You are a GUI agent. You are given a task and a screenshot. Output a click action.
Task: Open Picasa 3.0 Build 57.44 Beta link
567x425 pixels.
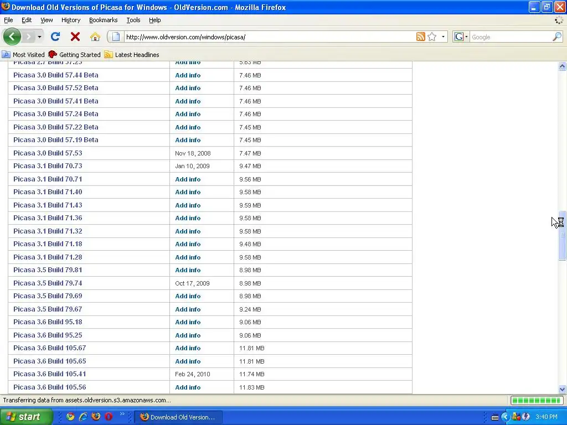[56, 75]
